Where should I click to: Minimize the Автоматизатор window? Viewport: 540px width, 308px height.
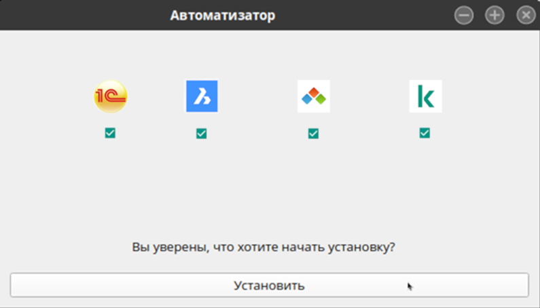pyautogui.click(x=464, y=15)
